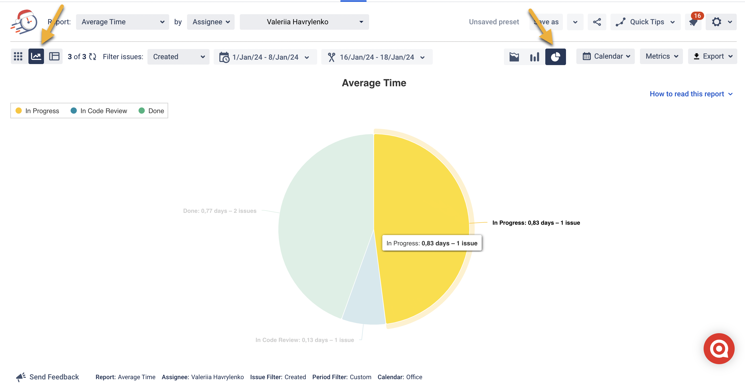The width and height of the screenshot is (745, 390).
Task: Toggle the In Progress legend item
Action: click(x=42, y=111)
